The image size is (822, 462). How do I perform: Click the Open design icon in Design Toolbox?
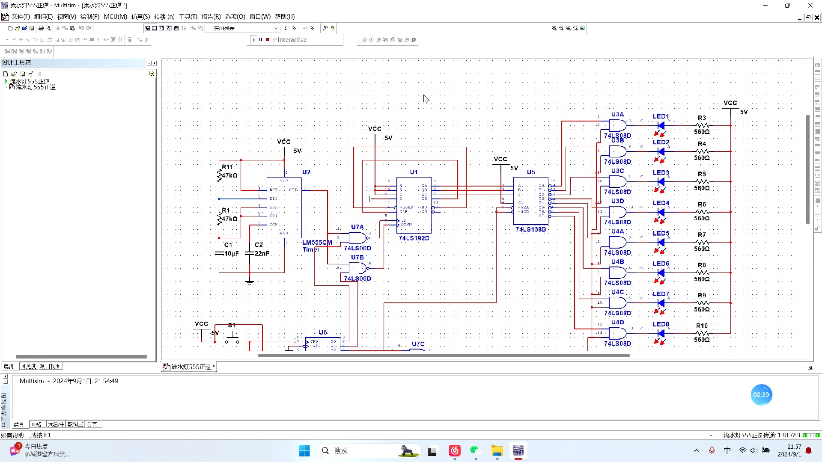14,74
